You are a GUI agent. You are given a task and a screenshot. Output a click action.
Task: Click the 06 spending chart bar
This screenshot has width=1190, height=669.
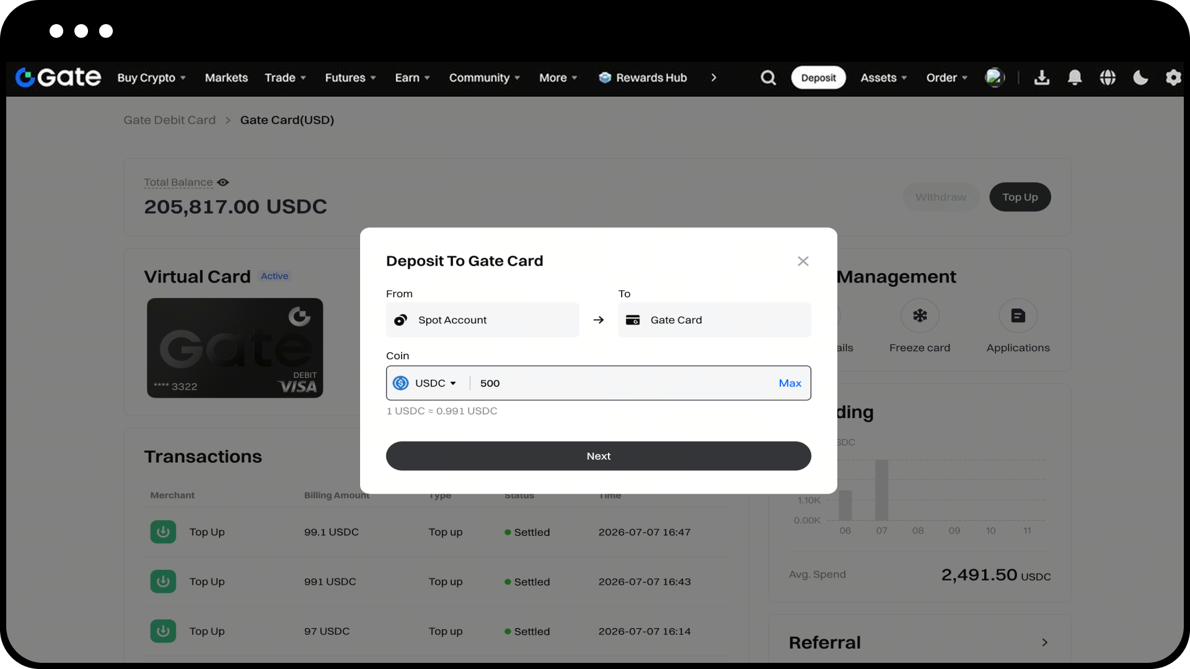845,505
